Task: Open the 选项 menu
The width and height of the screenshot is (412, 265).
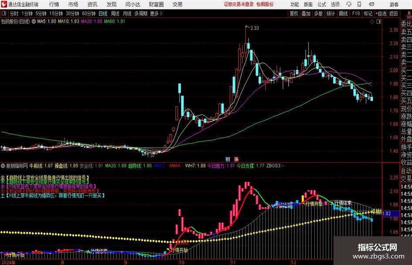Action: 335,4
